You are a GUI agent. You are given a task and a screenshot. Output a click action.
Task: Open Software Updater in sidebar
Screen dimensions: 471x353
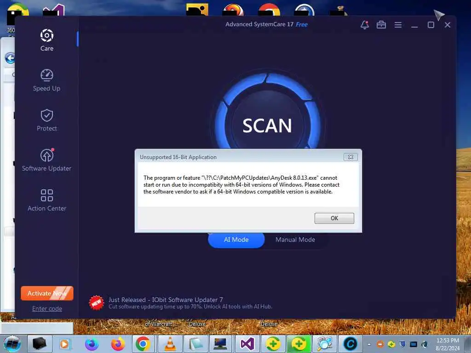46,160
